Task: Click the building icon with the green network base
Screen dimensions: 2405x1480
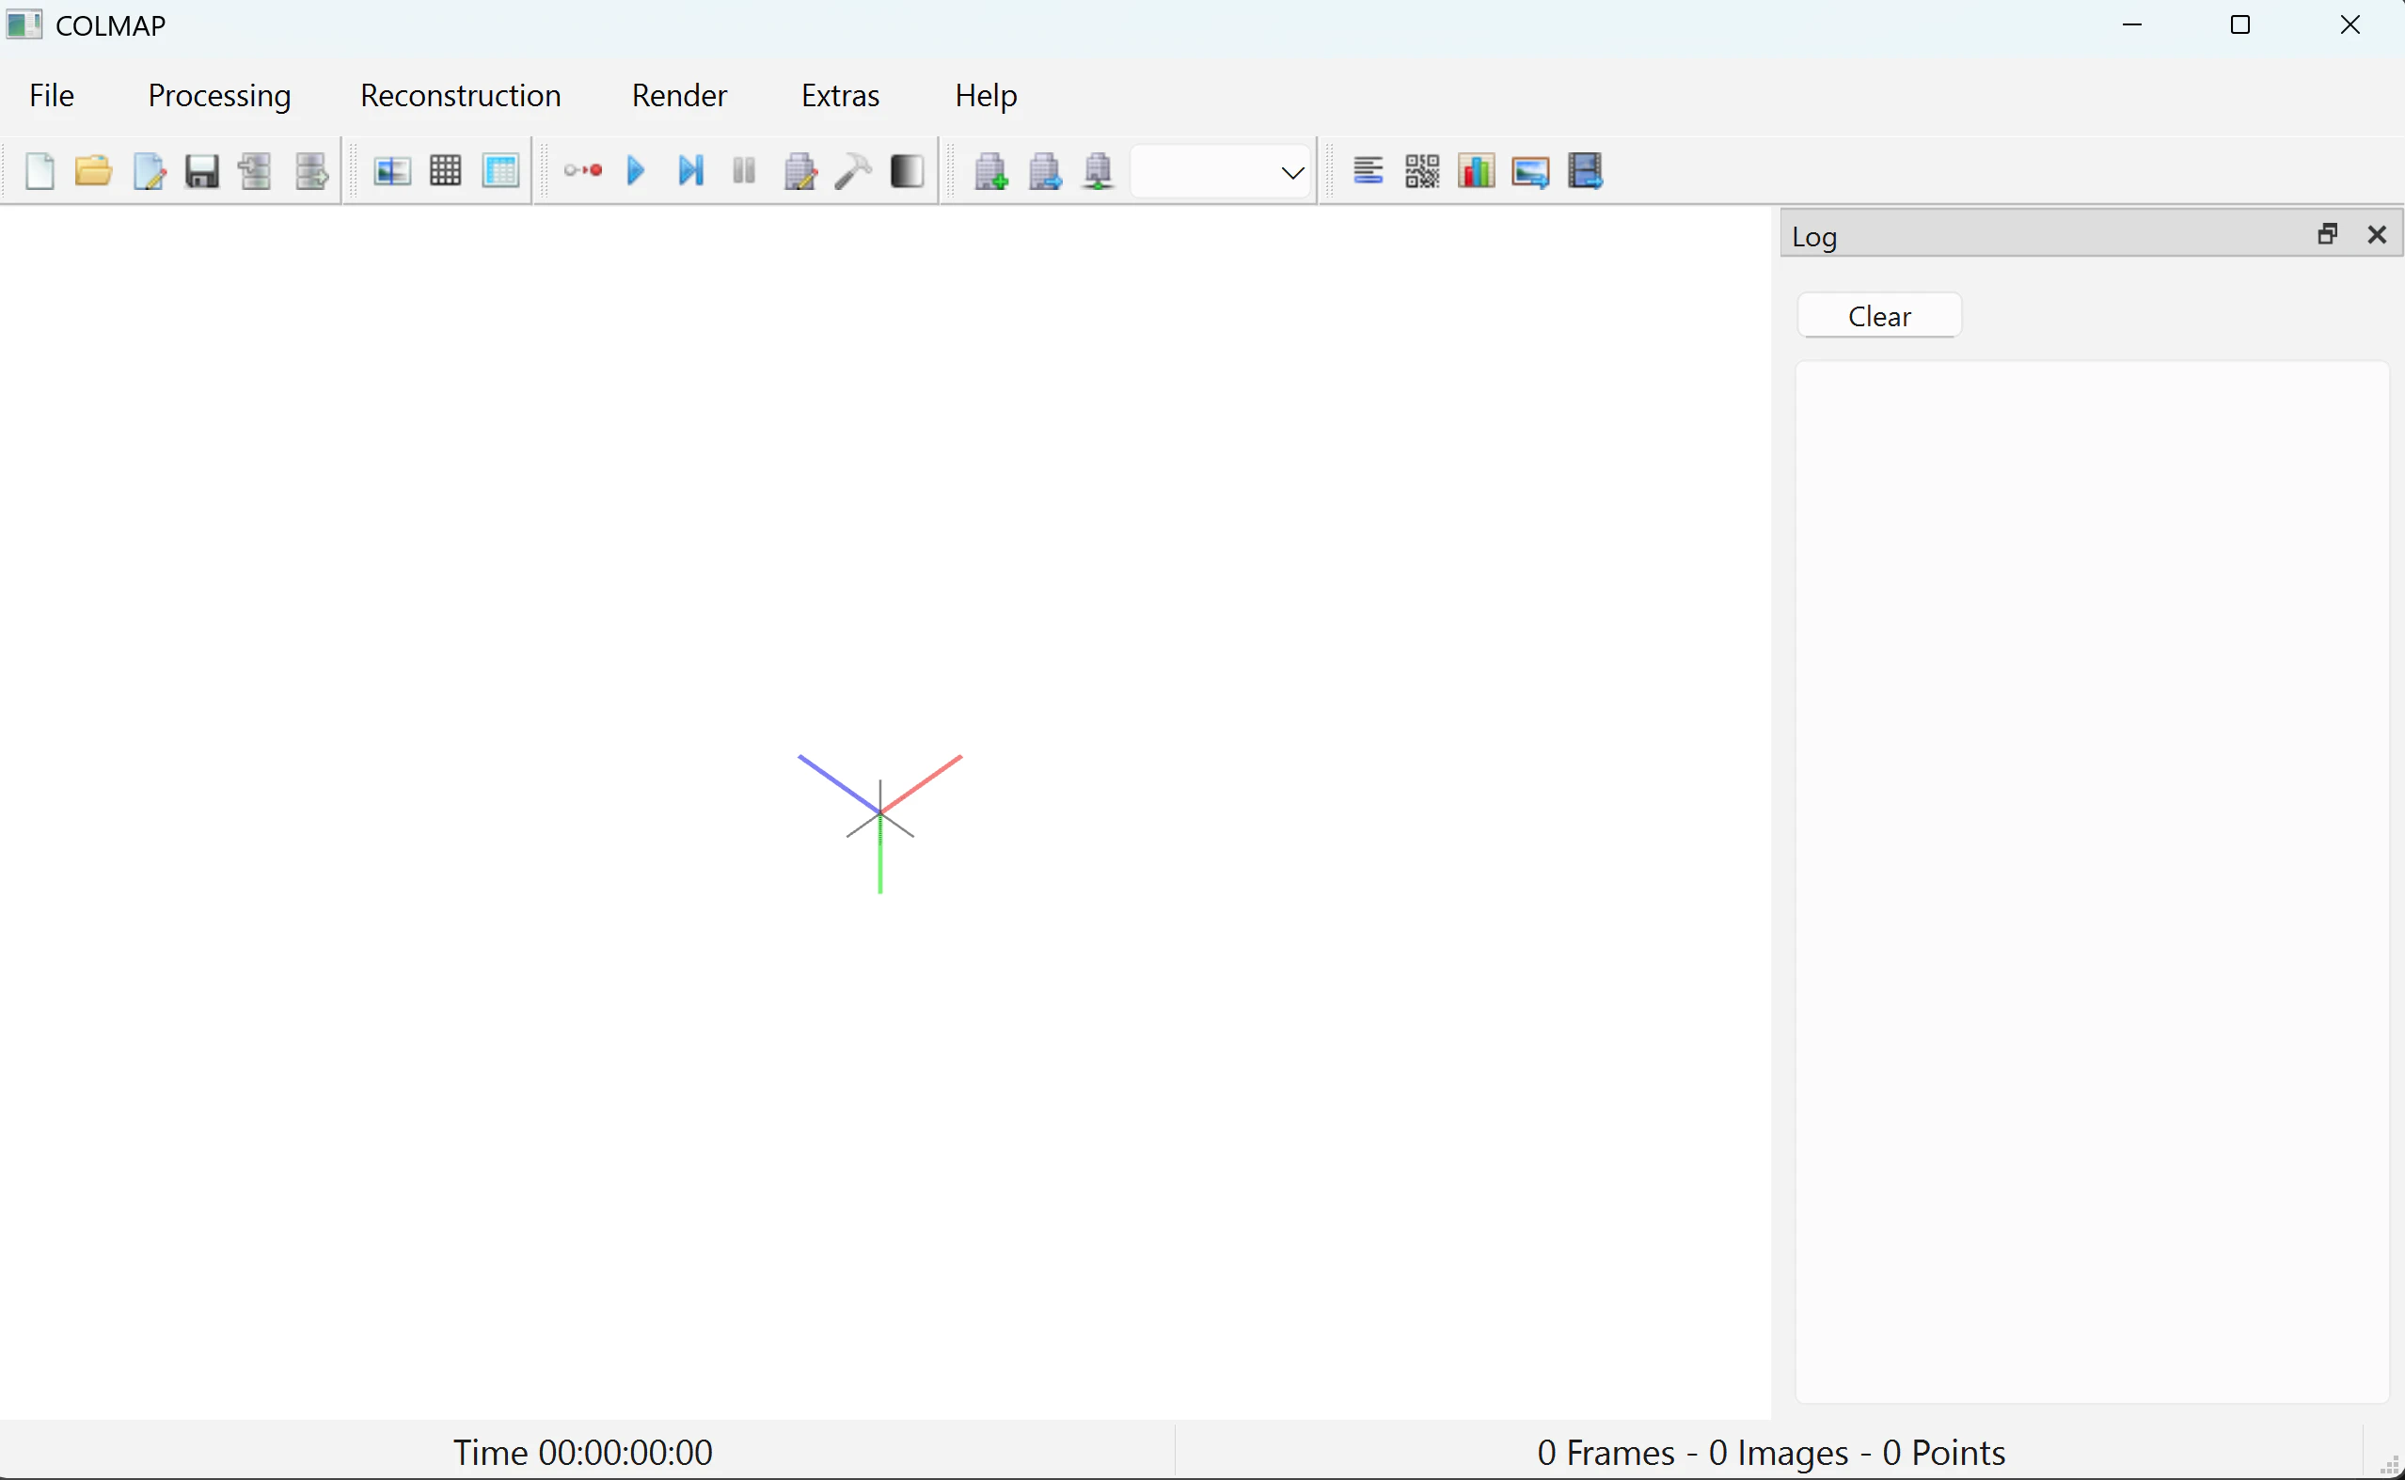Action: point(1099,171)
